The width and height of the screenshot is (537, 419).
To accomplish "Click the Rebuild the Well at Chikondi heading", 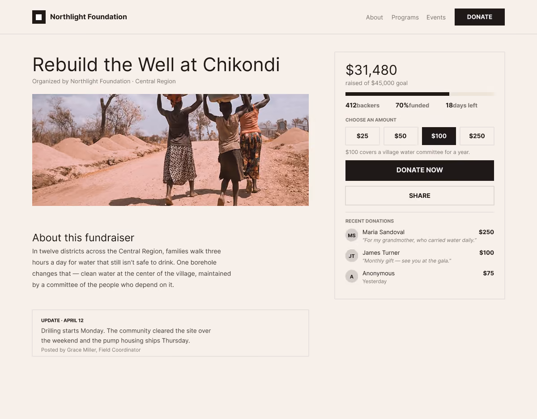I will pos(156,64).
